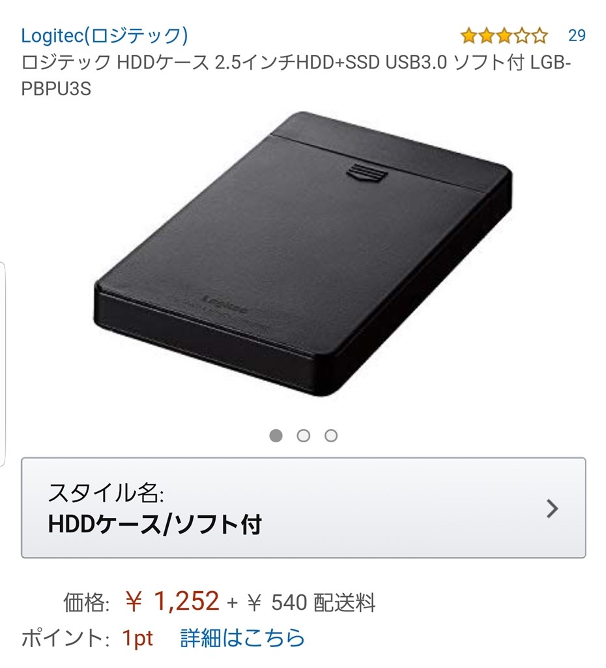Expand the スタイル名 style selector
606x668 pixels.
coord(304,508)
